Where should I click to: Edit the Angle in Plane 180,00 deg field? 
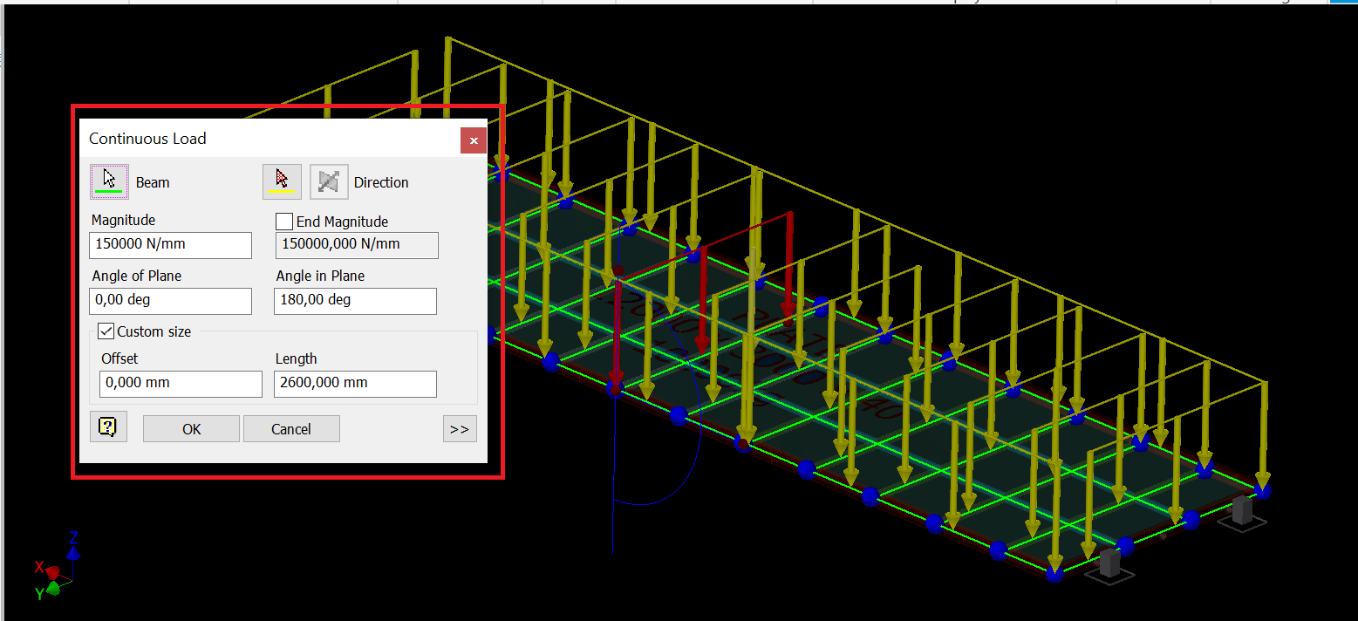355,301
